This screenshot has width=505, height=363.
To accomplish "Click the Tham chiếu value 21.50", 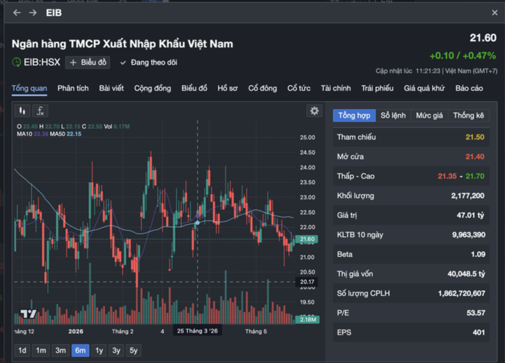I will [x=475, y=137].
